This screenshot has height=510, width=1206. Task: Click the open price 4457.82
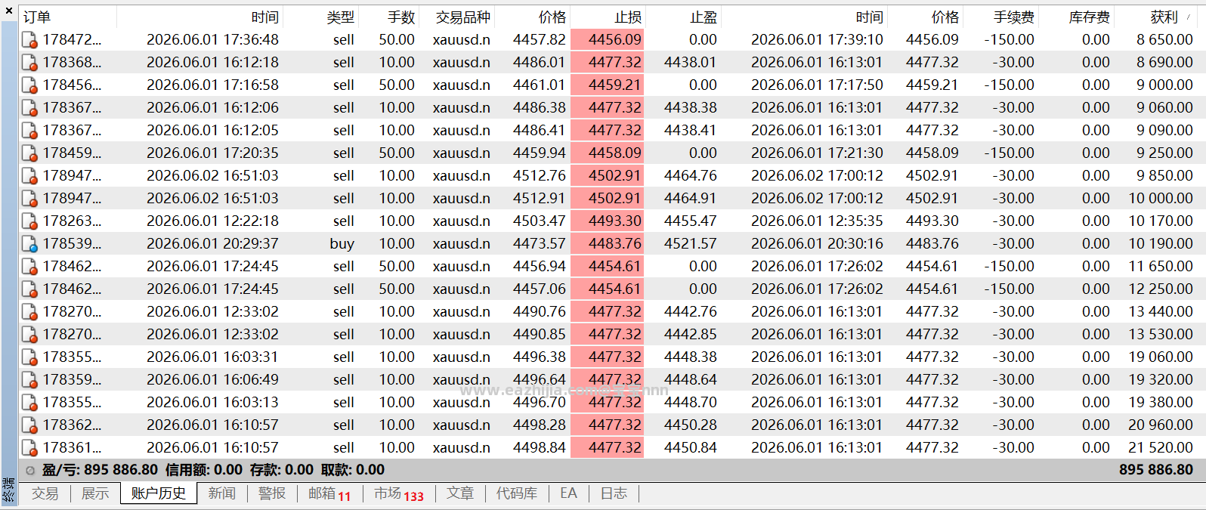[539, 39]
